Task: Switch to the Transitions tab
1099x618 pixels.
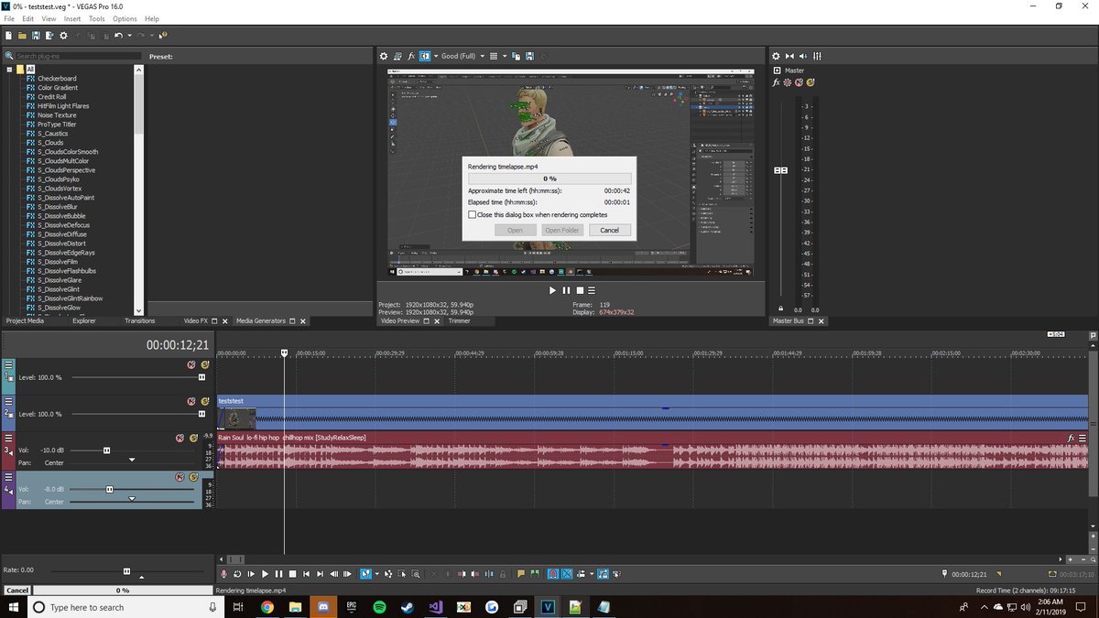Action: click(x=140, y=321)
